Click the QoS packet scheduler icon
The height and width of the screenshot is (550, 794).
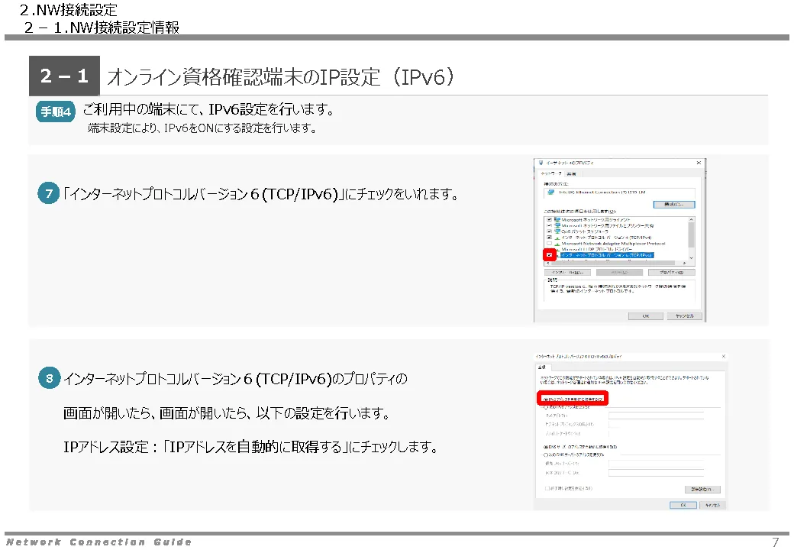pos(556,231)
